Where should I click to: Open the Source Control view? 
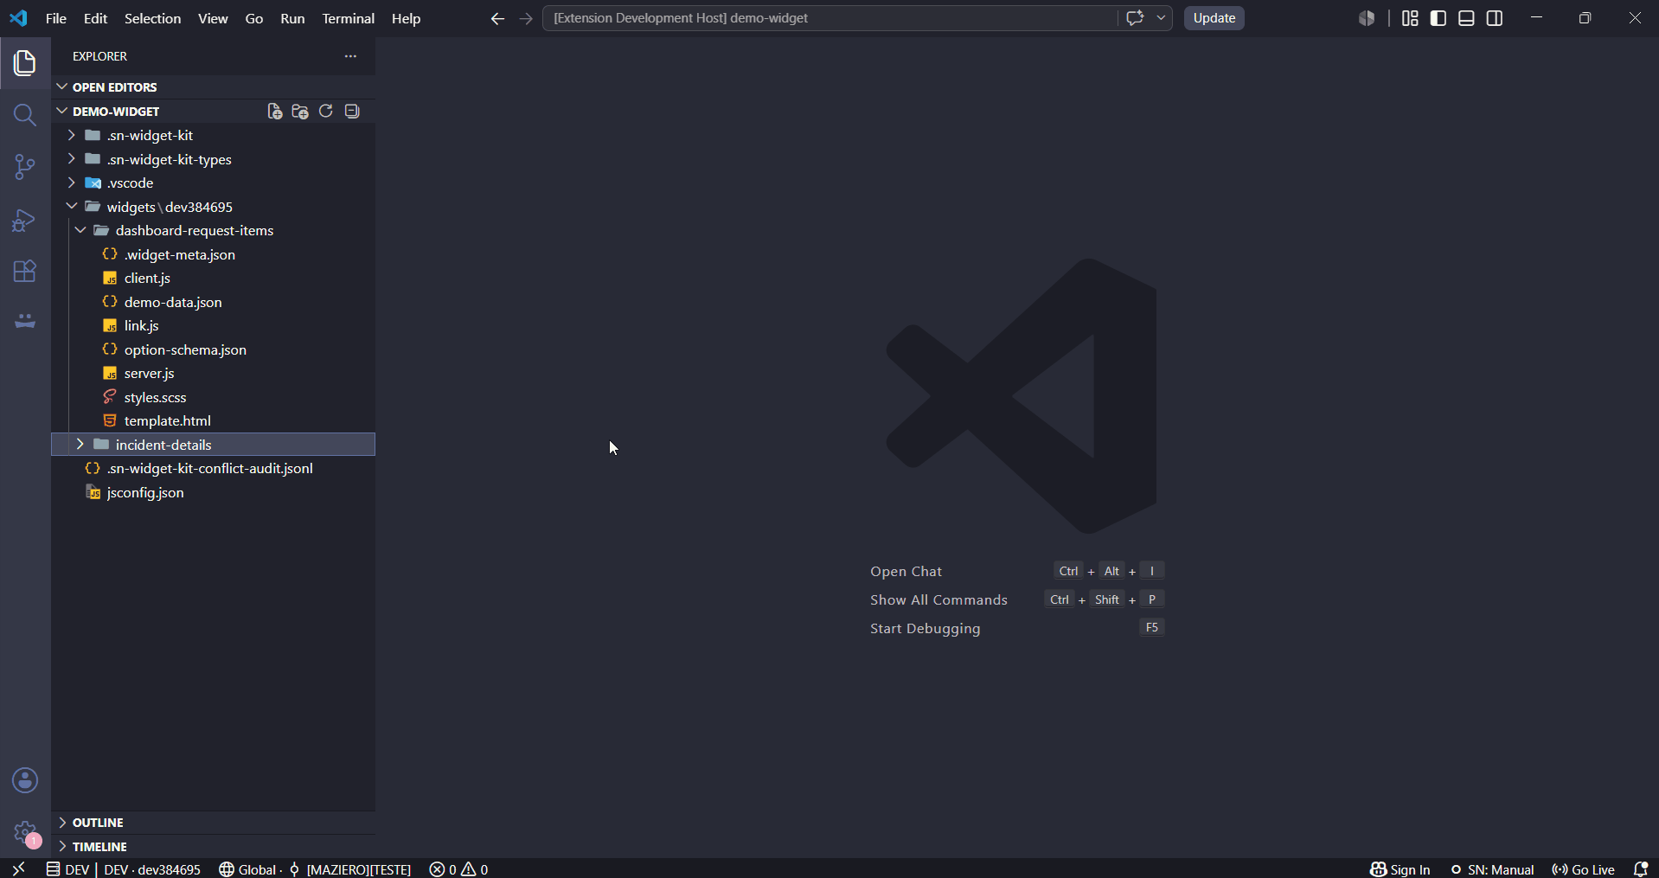pyautogui.click(x=25, y=167)
